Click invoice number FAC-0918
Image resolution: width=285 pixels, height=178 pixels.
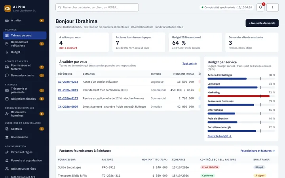point(108,167)
